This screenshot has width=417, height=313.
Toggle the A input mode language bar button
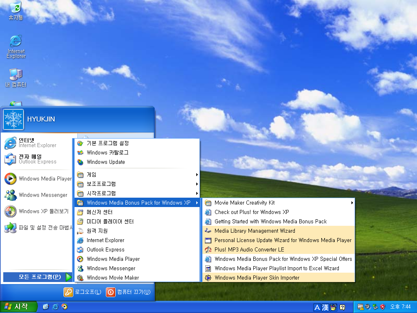pos(317,307)
